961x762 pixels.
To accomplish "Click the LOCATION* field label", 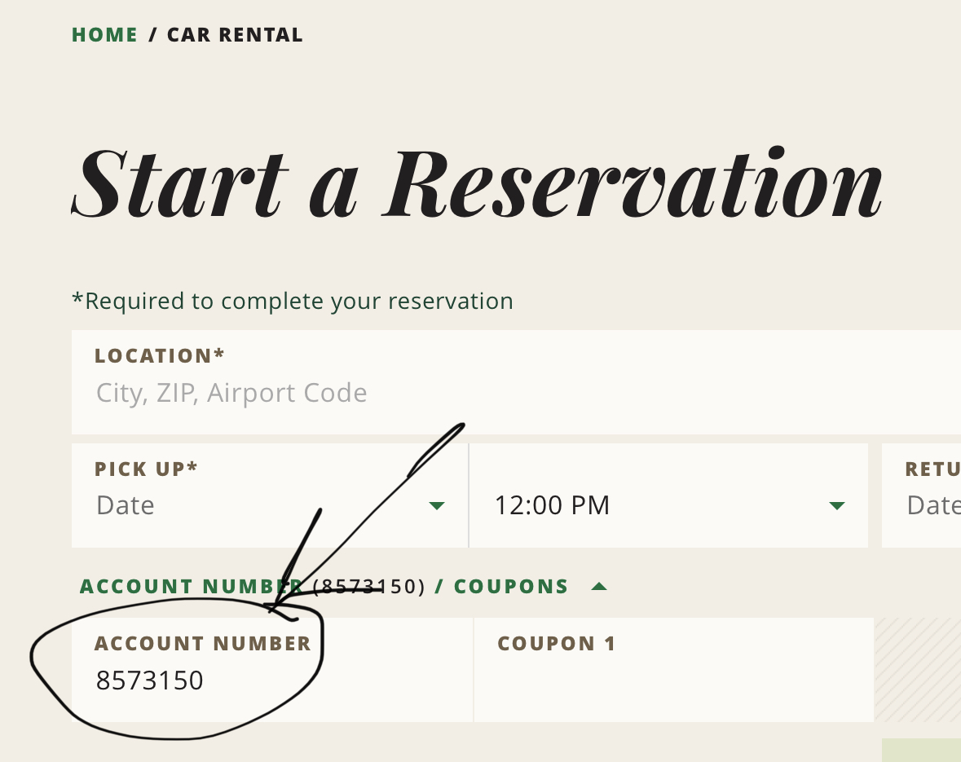I will 160,356.
